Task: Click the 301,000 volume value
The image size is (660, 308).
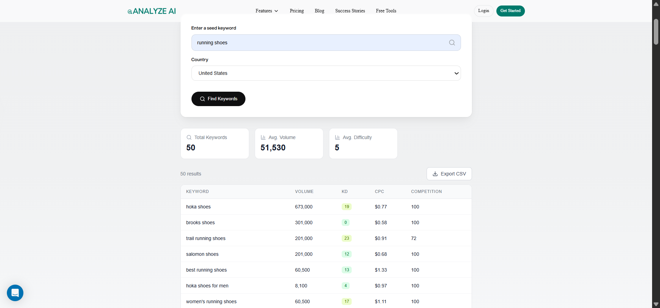Action: 304,223
